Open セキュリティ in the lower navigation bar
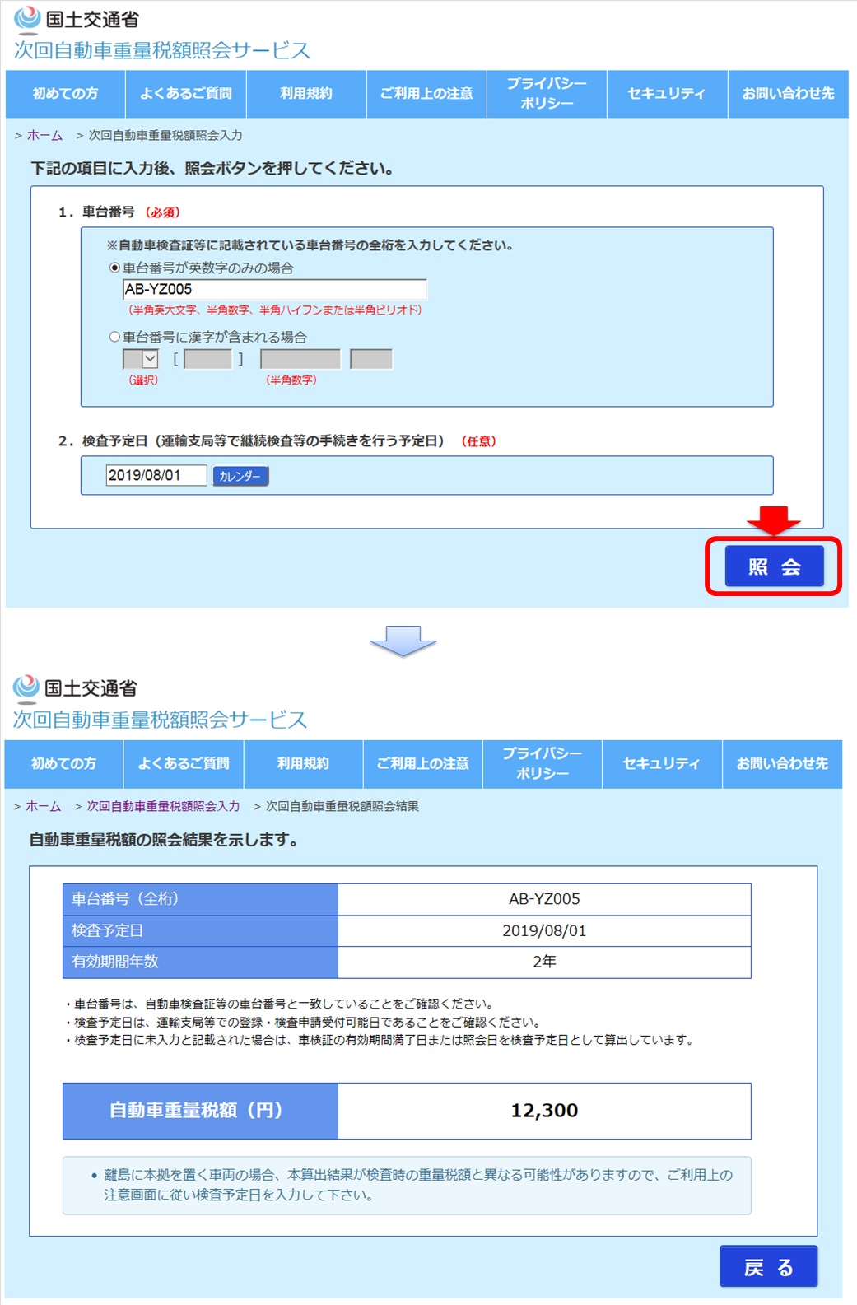Screen dimensions: 857x1305 (x=661, y=764)
